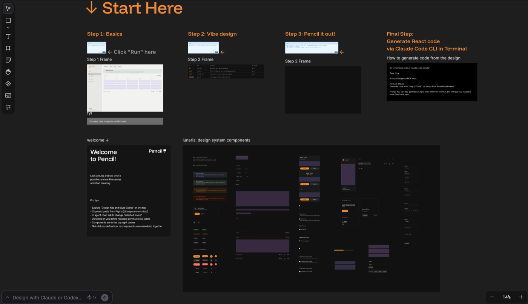Activate the Hand pan tool
The height and width of the screenshot is (304, 528).
[x=8, y=72]
